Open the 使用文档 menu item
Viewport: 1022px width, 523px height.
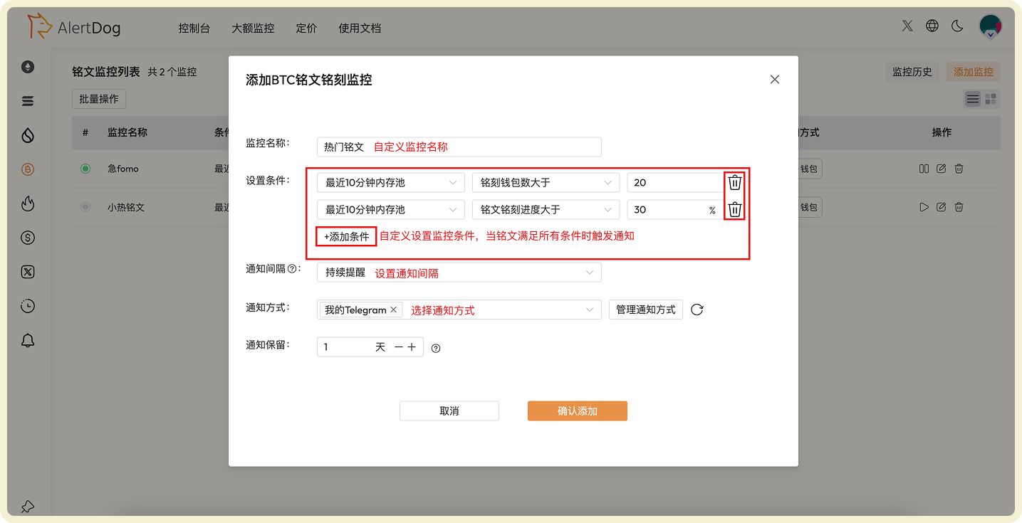(x=360, y=28)
